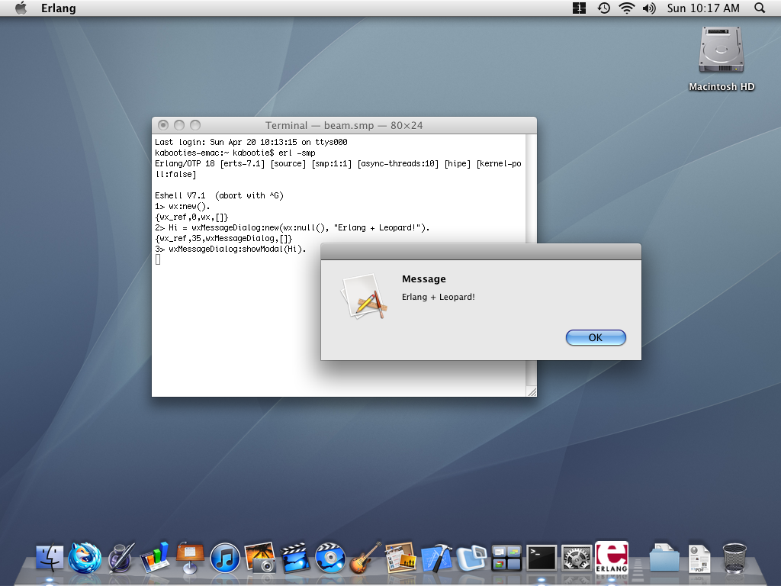Open the Spaces menu bar icon
781x586 pixels.
click(x=580, y=8)
